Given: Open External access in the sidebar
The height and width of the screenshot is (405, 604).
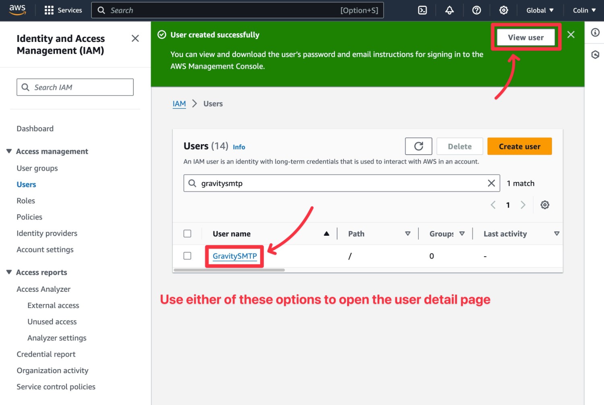Looking at the screenshot, I should point(53,305).
